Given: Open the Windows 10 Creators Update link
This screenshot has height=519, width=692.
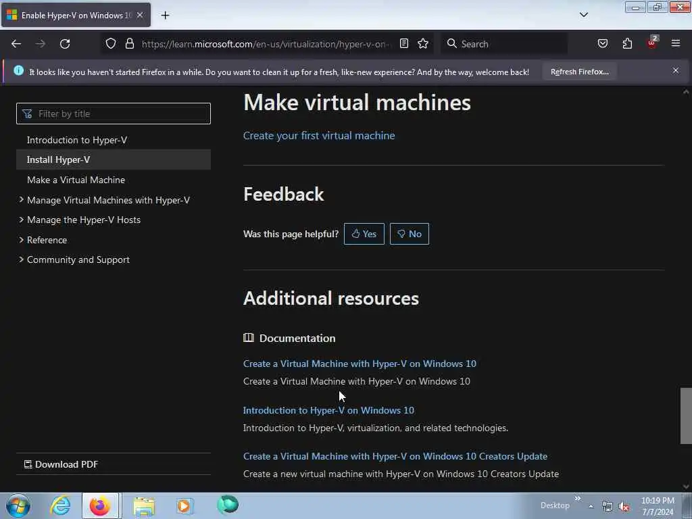Looking at the screenshot, I should coord(395,456).
